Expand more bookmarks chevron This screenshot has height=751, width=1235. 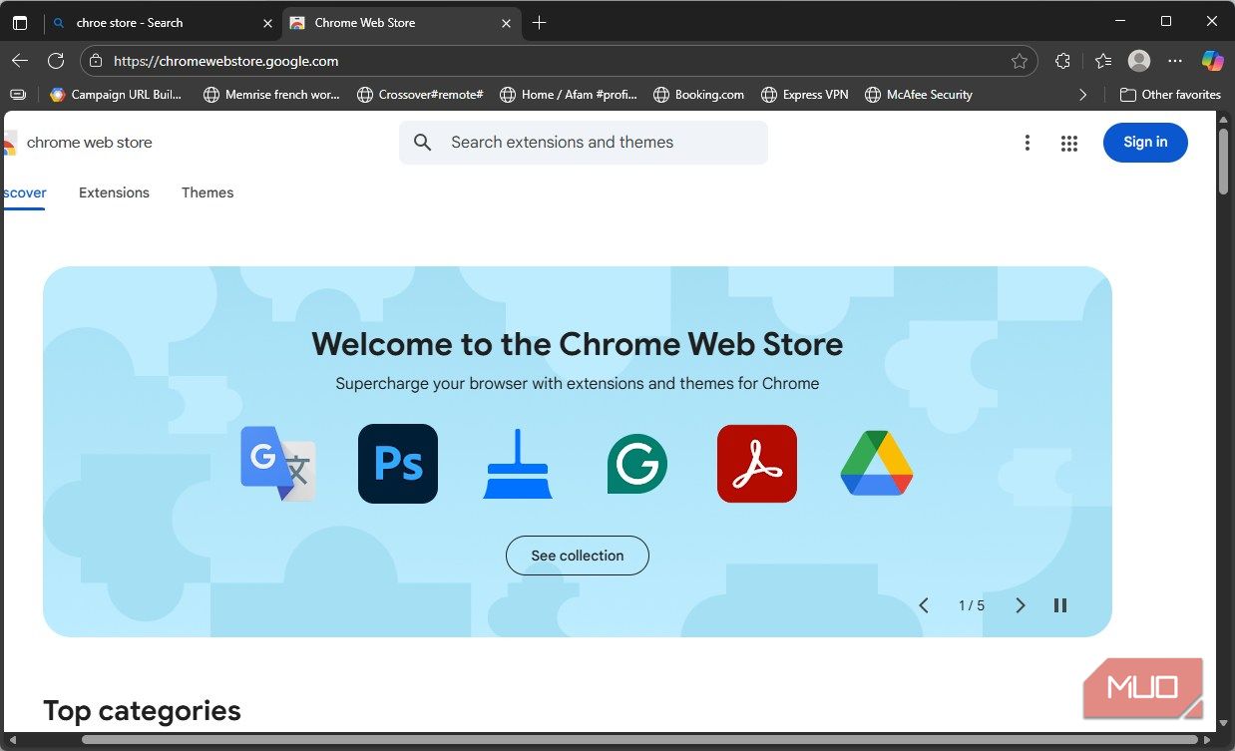1083,95
